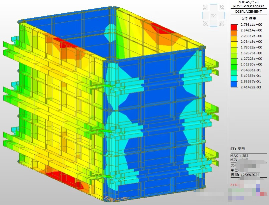Image resolution: width=269 pixels, height=205 pixels.
Task: Click the upper-right diagonal arrow in view navigator
Action: click(x=222, y=7)
